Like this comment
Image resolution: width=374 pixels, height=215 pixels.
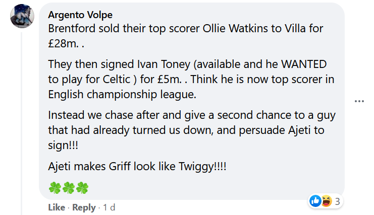point(57,207)
